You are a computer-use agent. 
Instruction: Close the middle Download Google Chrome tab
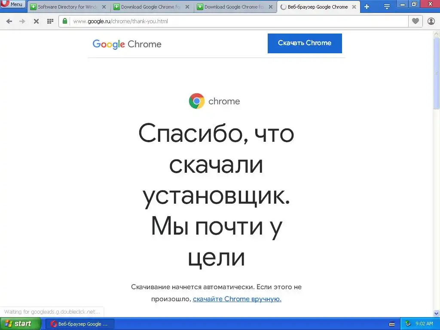pyautogui.click(x=187, y=7)
